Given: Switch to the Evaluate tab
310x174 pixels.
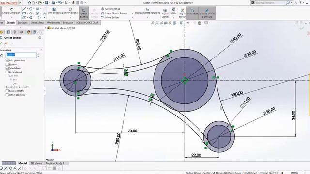Looking at the screenshot, I should tap(68, 23).
